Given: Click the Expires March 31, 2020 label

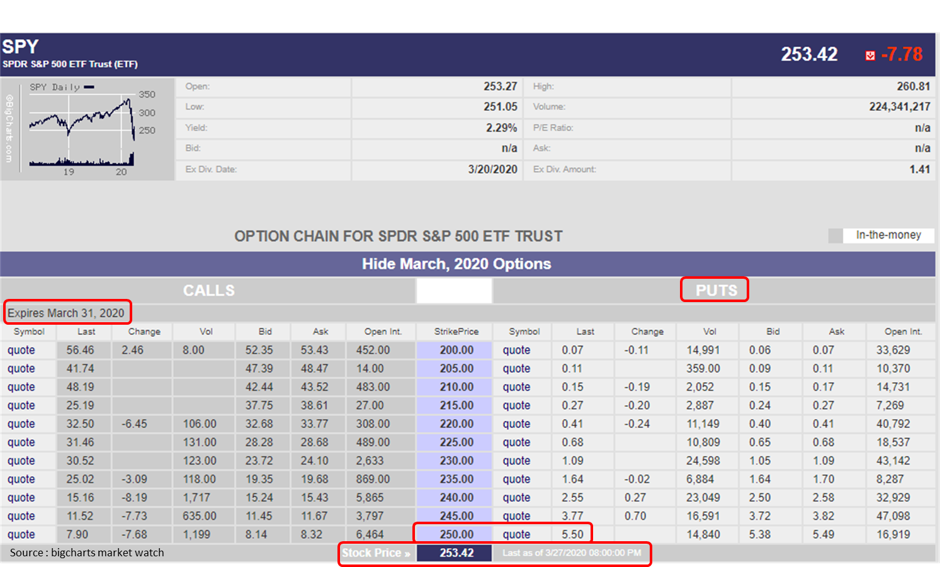Looking at the screenshot, I should [x=66, y=313].
